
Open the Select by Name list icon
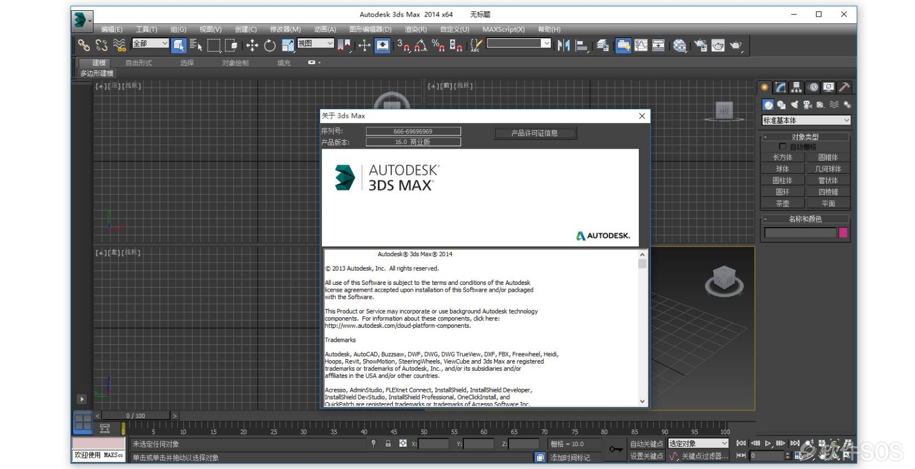point(196,45)
